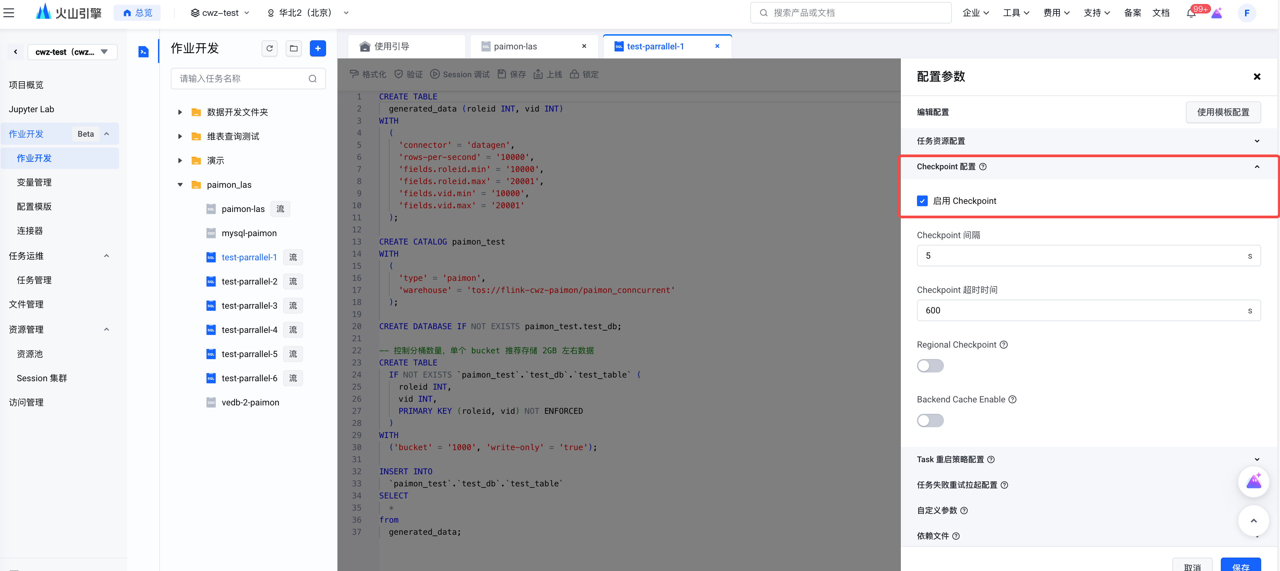Click the 搜索产品或文档 search box
The image size is (1280, 571).
[x=850, y=13]
